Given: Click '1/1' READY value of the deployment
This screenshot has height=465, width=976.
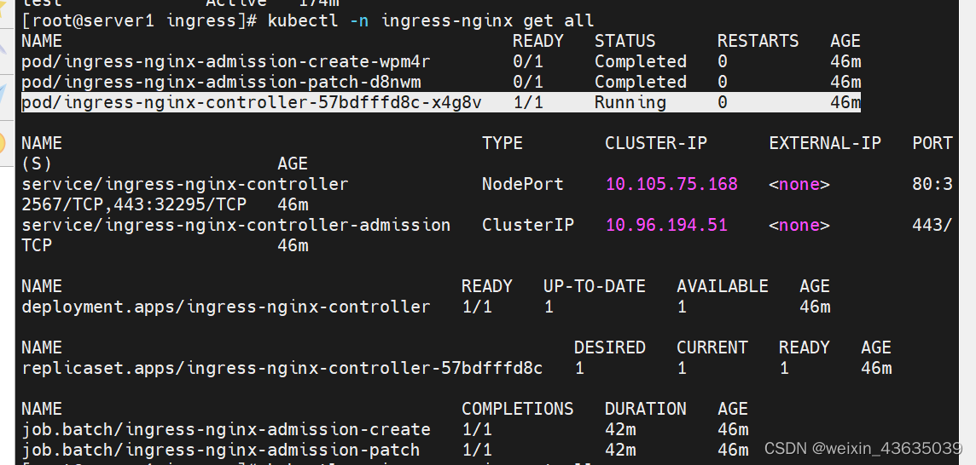Looking at the screenshot, I should click(x=477, y=307).
